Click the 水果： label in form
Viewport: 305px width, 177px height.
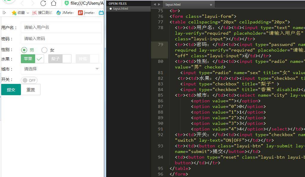(x=7, y=59)
